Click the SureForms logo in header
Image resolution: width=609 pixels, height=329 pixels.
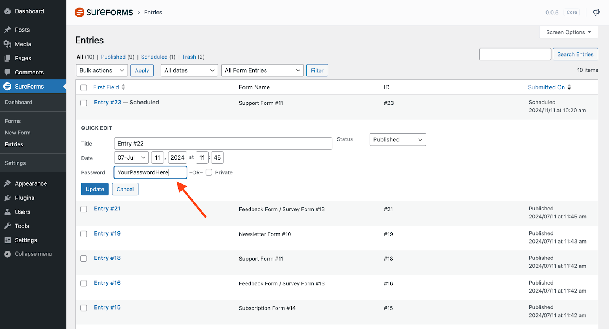point(104,12)
